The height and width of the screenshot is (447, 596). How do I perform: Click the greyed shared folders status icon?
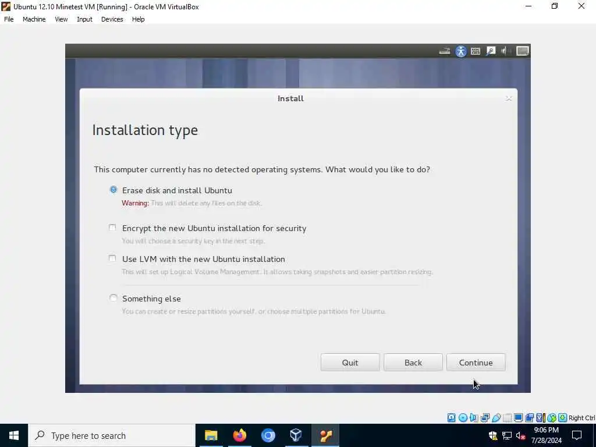pyautogui.click(x=507, y=418)
